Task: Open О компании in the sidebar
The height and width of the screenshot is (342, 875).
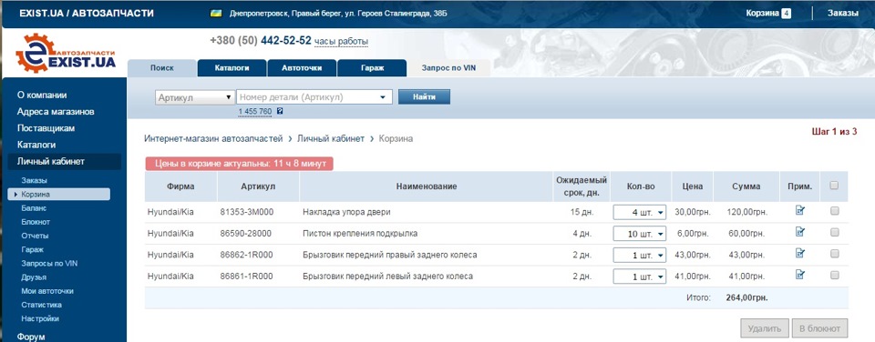Action: [x=43, y=95]
